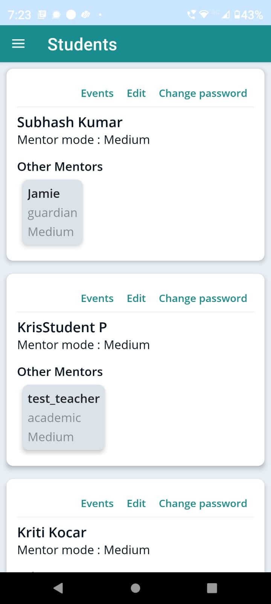This screenshot has width=271, height=604.
Task: Tap the Subhash Kumar student name
Action: coord(70,122)
